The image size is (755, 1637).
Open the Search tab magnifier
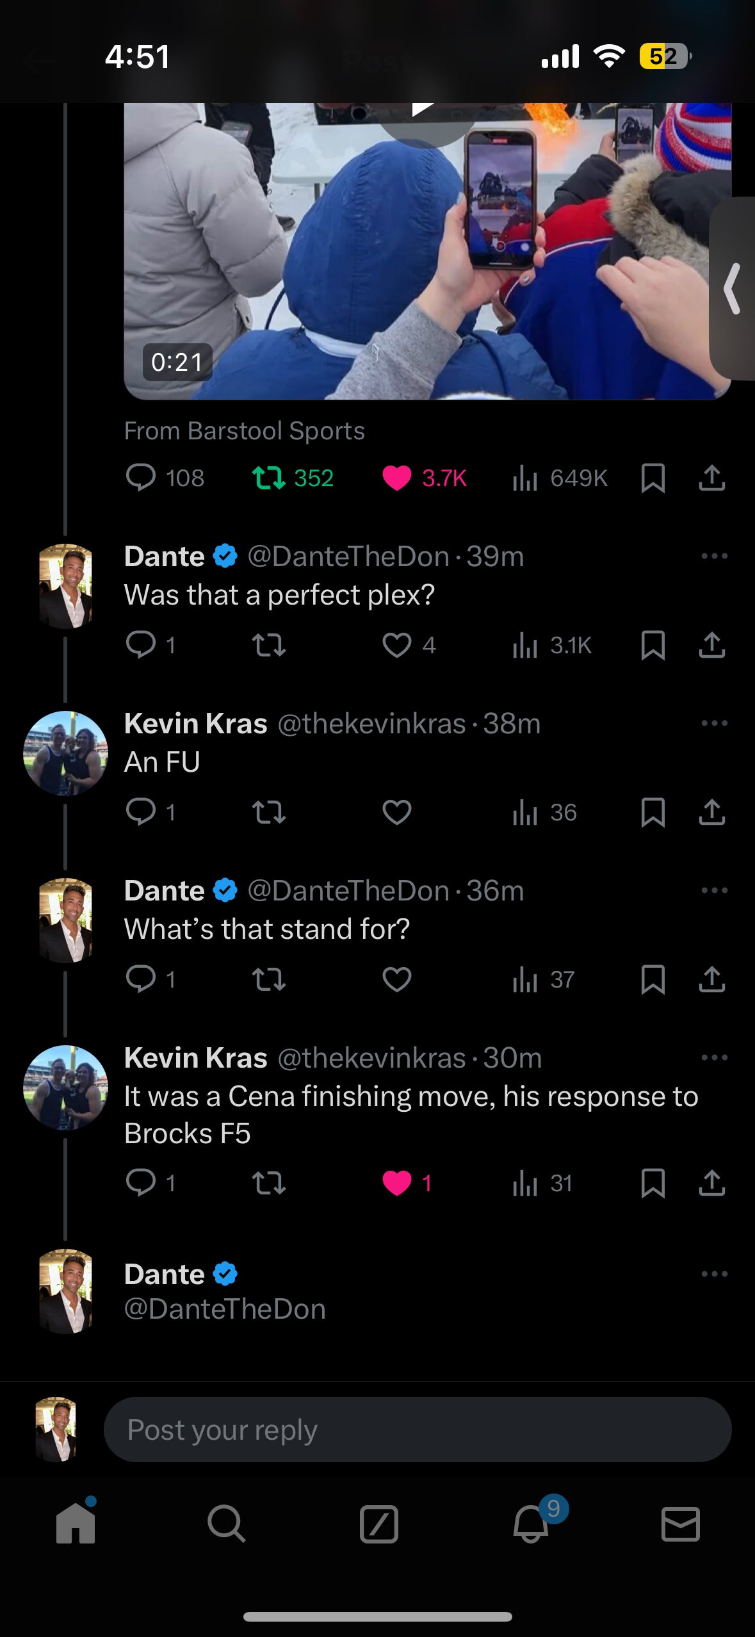click(x=226, y=1523)
